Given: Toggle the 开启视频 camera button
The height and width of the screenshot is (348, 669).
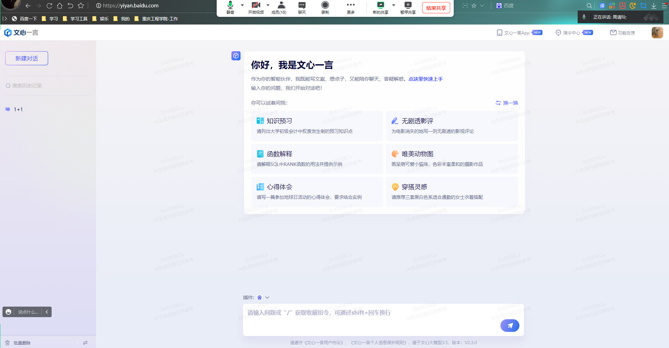Looking at the screenshot, I should (256, 5).
